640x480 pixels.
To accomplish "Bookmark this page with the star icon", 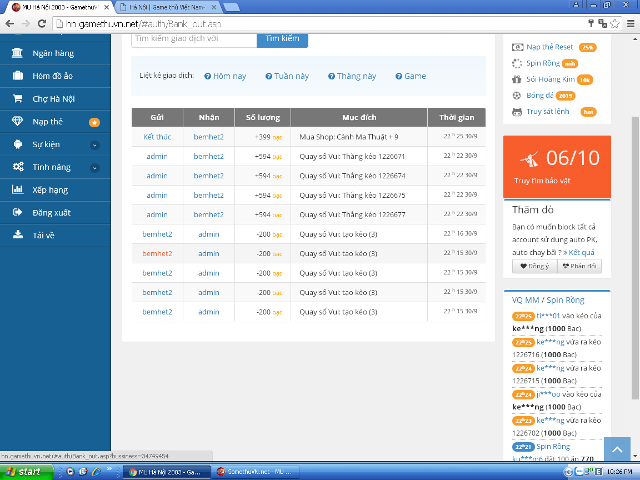I will coord(614,23).
